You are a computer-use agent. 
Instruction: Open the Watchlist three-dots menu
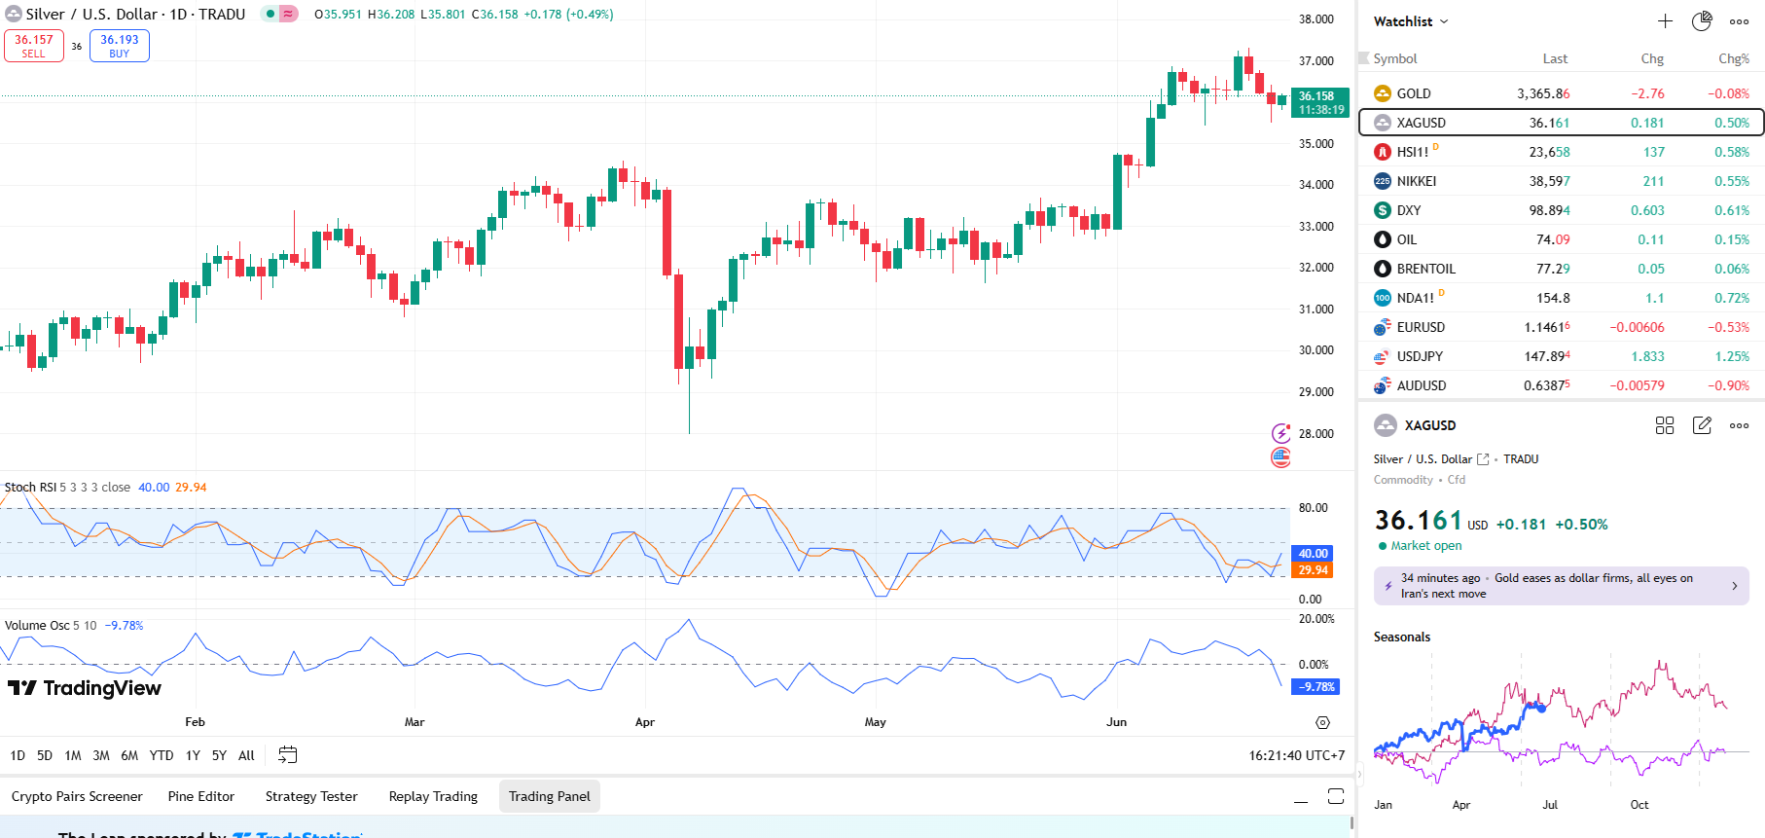(1739, 21)
